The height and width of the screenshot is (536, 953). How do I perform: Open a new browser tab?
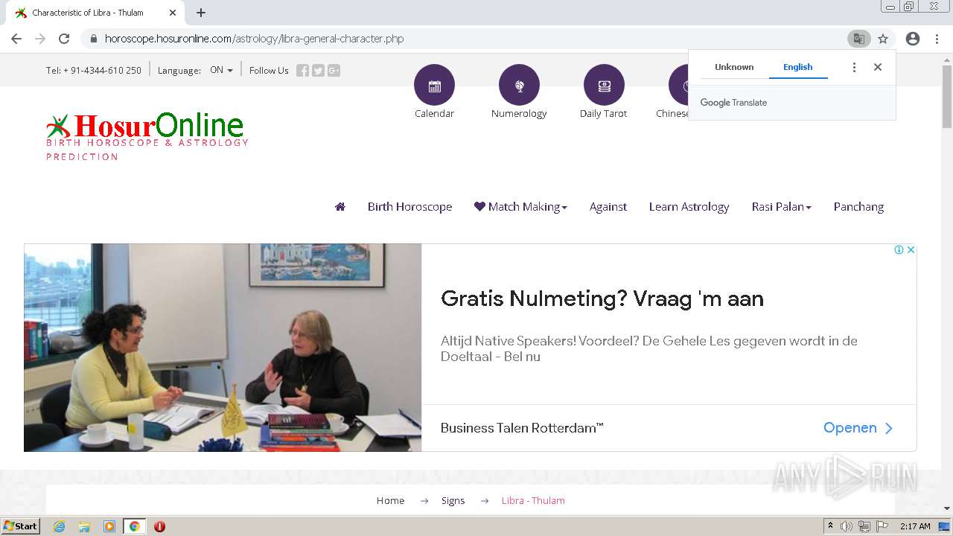click(x=201, y=13)
